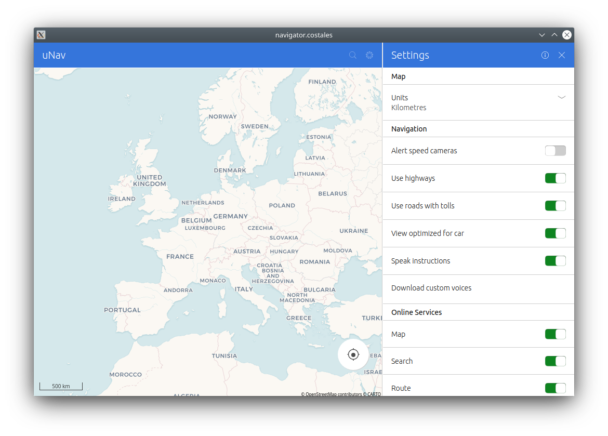Screen dimensions: 608x436
Task: Expand the Units dropdown chevron
Action: tap(561, 97)
